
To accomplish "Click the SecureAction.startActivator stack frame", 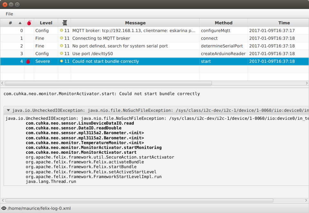I will pyautogui.click(x=100, y=157).
